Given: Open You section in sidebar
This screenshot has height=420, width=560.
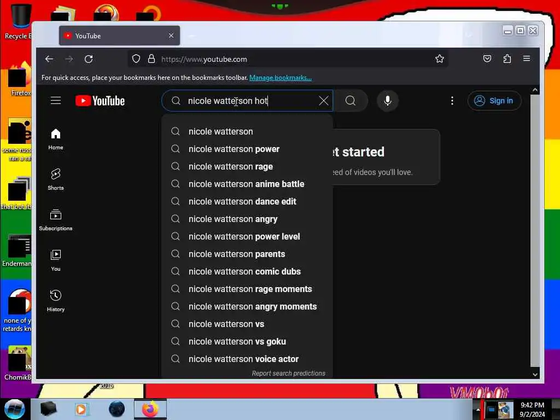Looking at the screenshot, I should [56, 261].
